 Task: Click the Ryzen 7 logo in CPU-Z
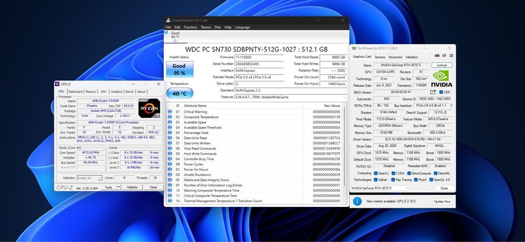click(149, 108)
